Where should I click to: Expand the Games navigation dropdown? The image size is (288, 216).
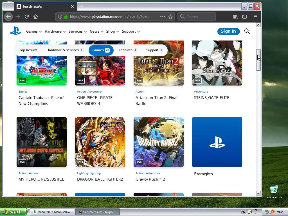(34, 31)
